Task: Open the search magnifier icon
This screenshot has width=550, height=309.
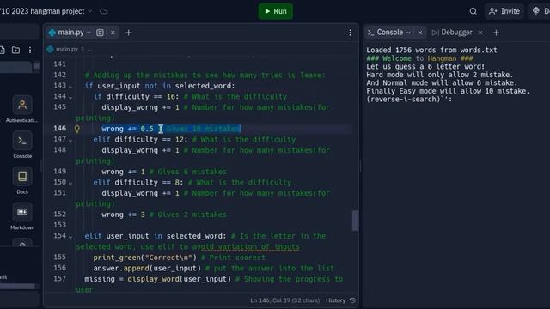Action: pos(474,11)
